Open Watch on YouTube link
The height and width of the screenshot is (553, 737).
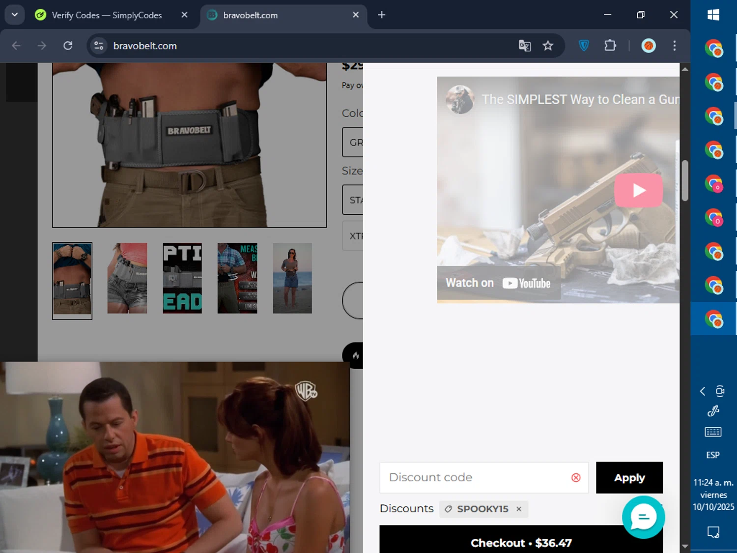tap(498, 283)
